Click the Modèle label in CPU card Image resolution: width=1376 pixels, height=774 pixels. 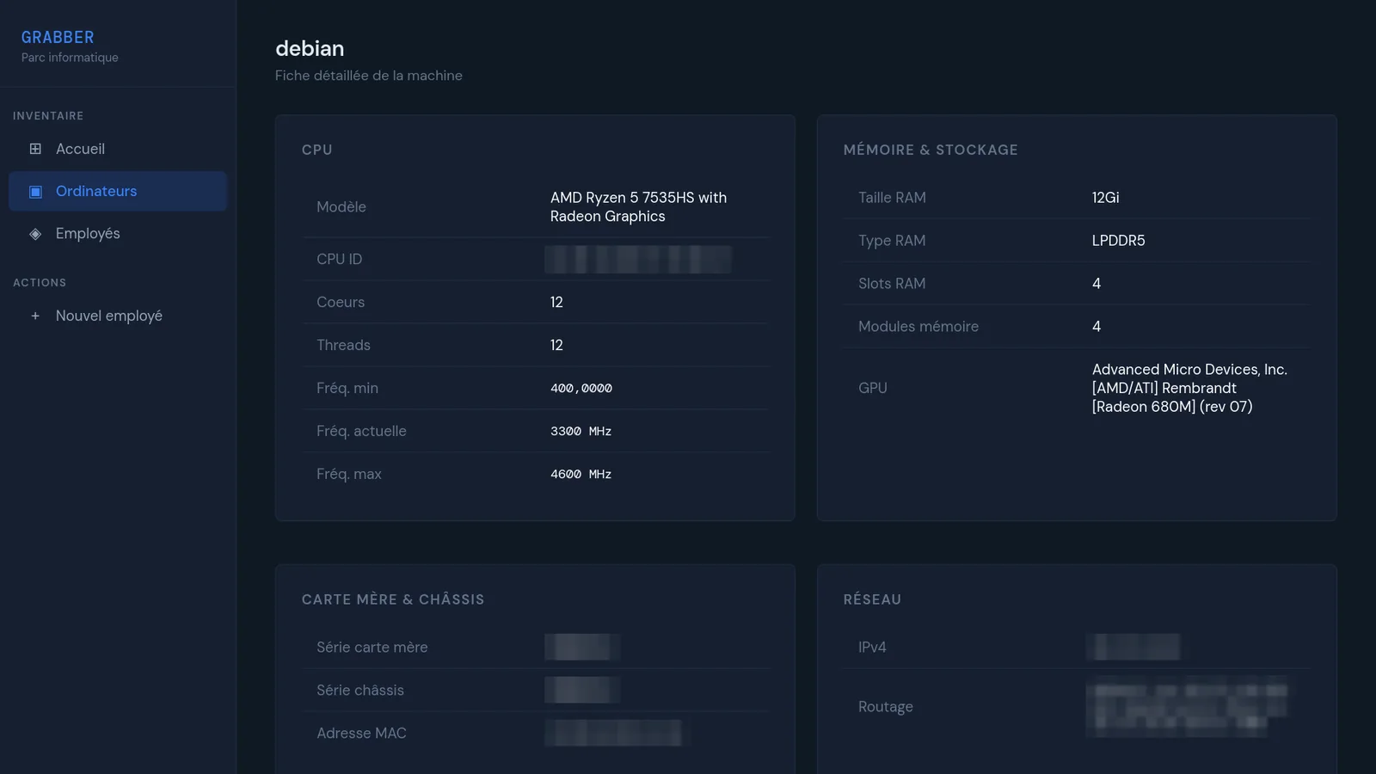(x=341, y=206)
